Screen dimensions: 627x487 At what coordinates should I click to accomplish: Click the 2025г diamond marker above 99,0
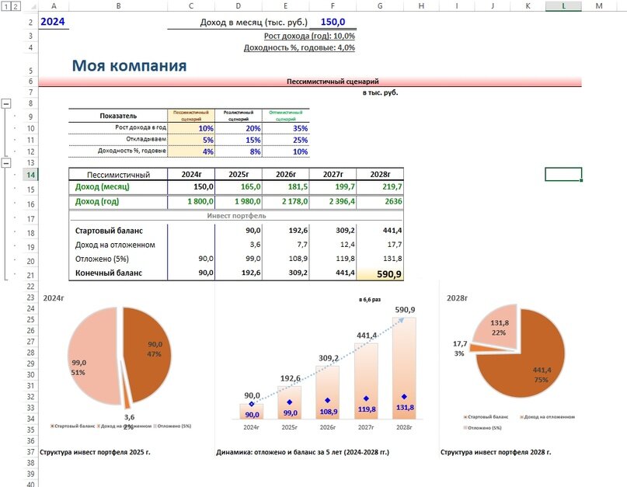290,402
